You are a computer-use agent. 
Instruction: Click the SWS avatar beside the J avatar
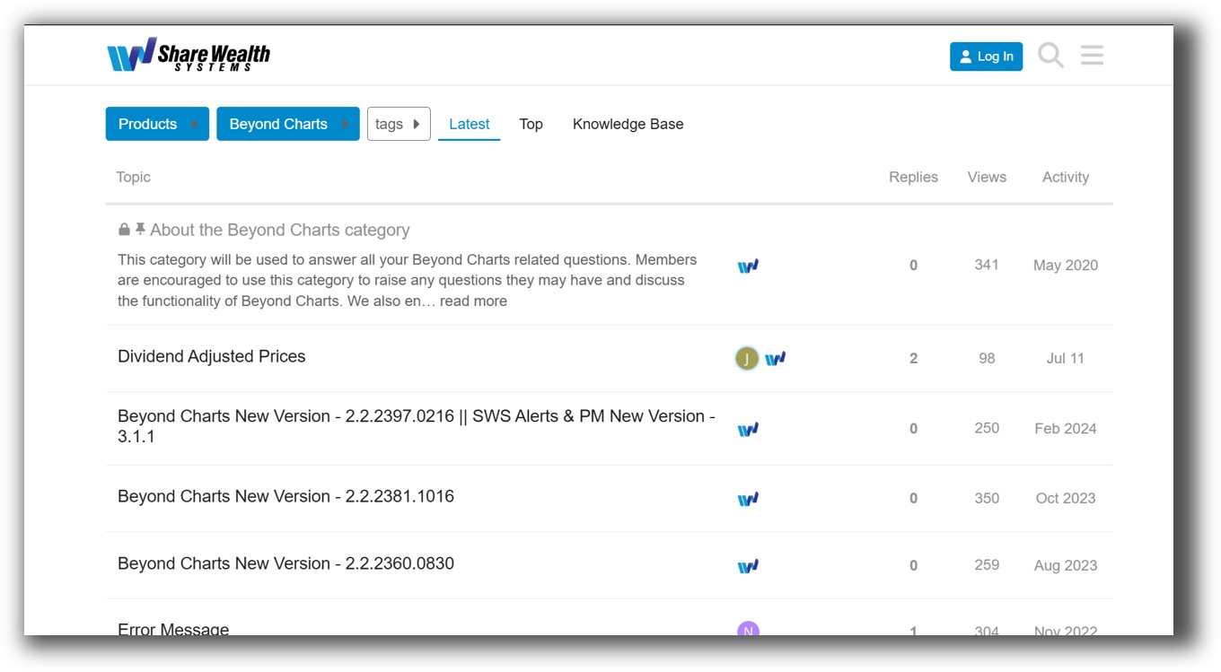776,357
